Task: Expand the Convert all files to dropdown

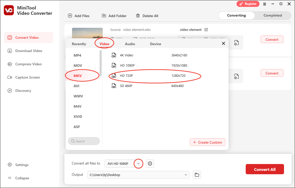Action: 138,164
